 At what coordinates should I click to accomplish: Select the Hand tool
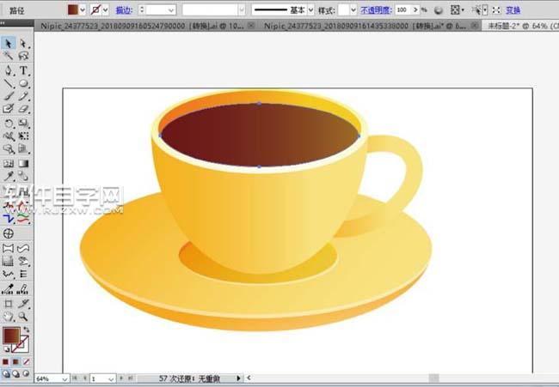9,317
